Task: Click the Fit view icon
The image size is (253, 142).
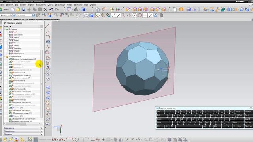Action: [x=69, y=9]
